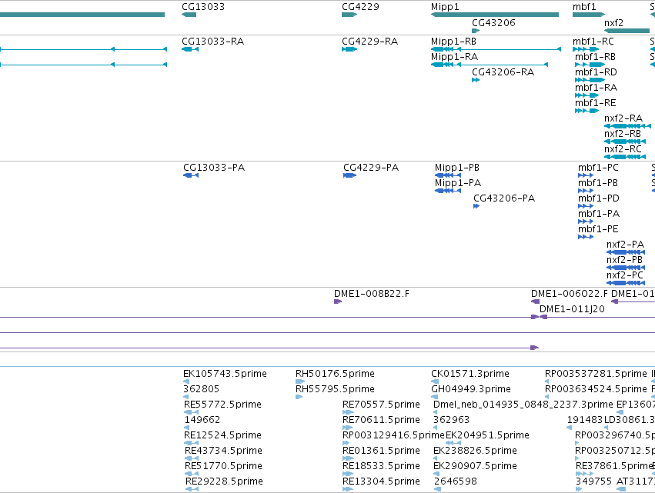Viewport: 655px width, 493px height.
Task: Select transcript mbf1-RE
Action: coord(595,103)
